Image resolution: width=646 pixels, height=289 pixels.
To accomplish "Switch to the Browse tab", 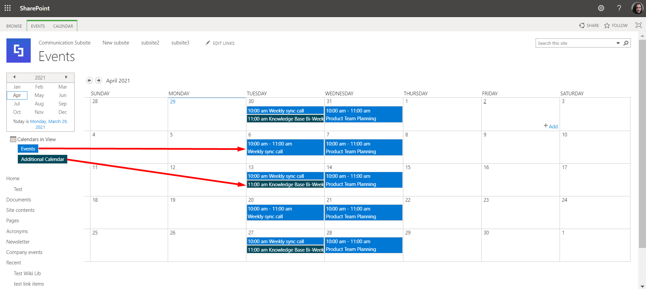I will tap(14, 26).
